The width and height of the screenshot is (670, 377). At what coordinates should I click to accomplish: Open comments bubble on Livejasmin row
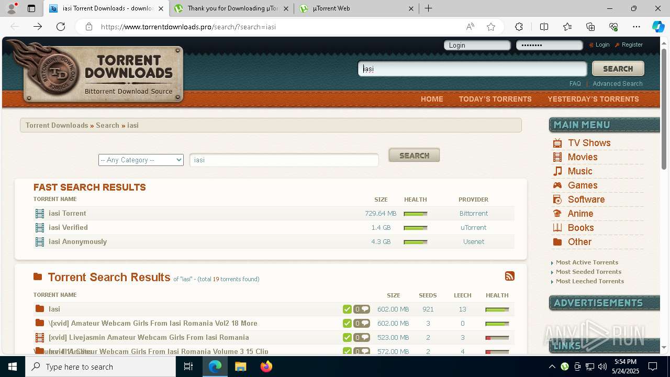point(362,338)
